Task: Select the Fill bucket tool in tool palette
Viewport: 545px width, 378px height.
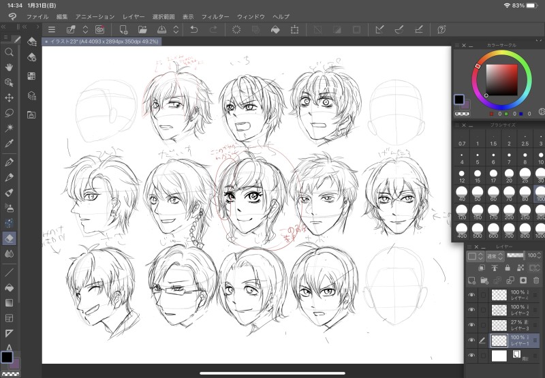Action: click(x=9, y=287)
